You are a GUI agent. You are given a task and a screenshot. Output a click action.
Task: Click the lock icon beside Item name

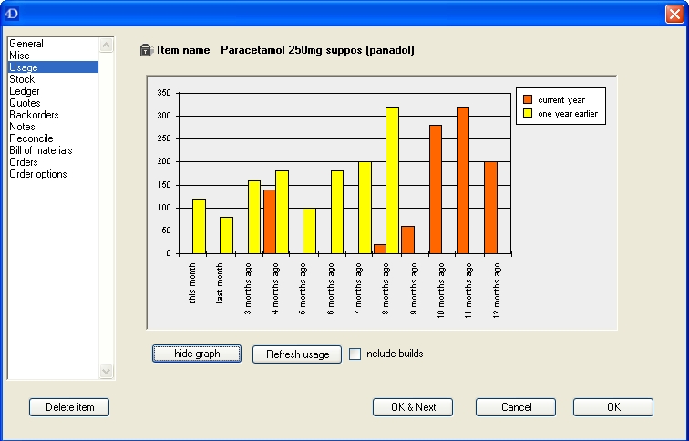click(147, 49)
